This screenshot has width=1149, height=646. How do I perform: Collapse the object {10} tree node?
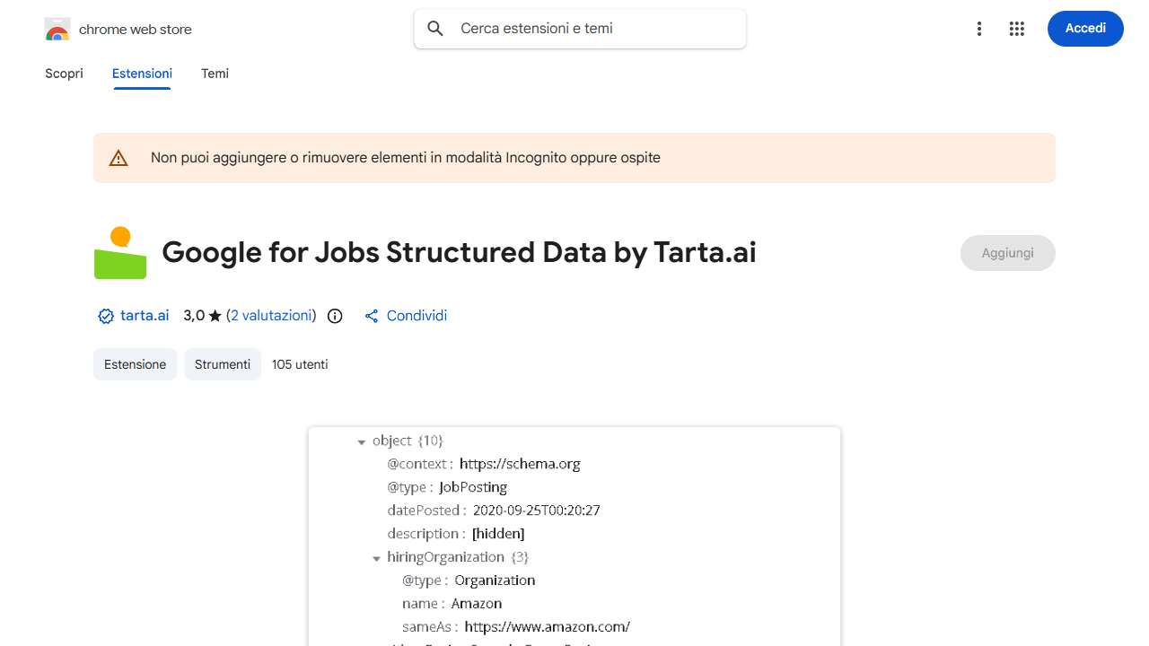[362, 441]
